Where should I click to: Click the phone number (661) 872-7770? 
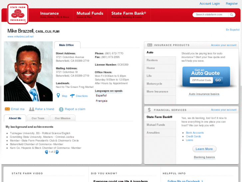click(114, 53)
